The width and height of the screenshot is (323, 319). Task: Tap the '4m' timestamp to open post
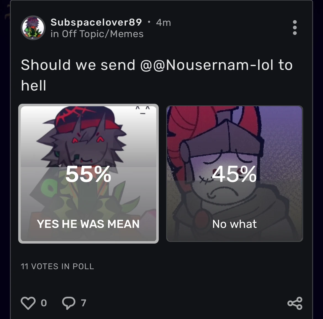click(164, 22)
